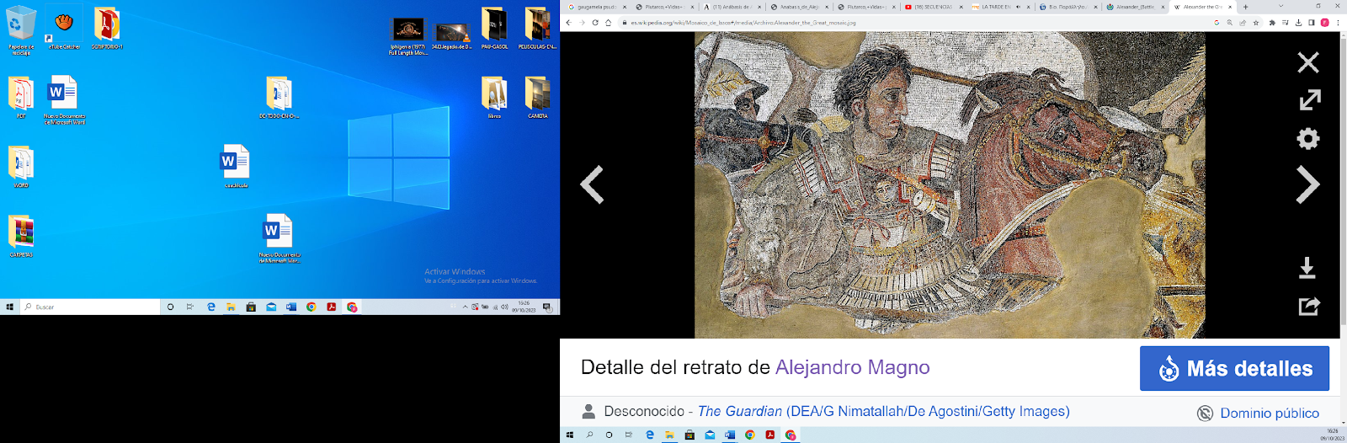Switch to the YouTube SECUENCIAS tab
Viewport: 1347px width, 443px height.
point(933,7)
